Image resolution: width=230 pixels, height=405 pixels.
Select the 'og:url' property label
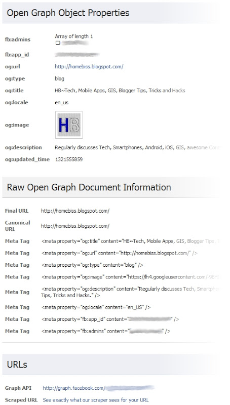pyautogui.click(x=12, y=67)
